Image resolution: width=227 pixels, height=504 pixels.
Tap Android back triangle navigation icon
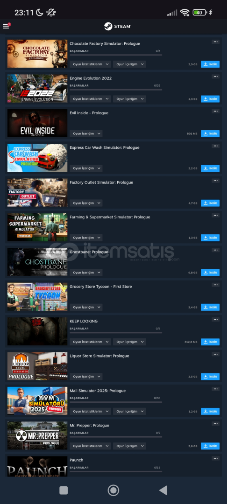tap(163, 490)
